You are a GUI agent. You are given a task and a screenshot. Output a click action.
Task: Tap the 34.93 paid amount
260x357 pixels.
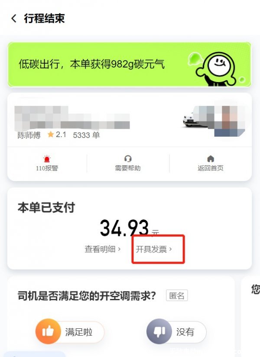(124, 227)
